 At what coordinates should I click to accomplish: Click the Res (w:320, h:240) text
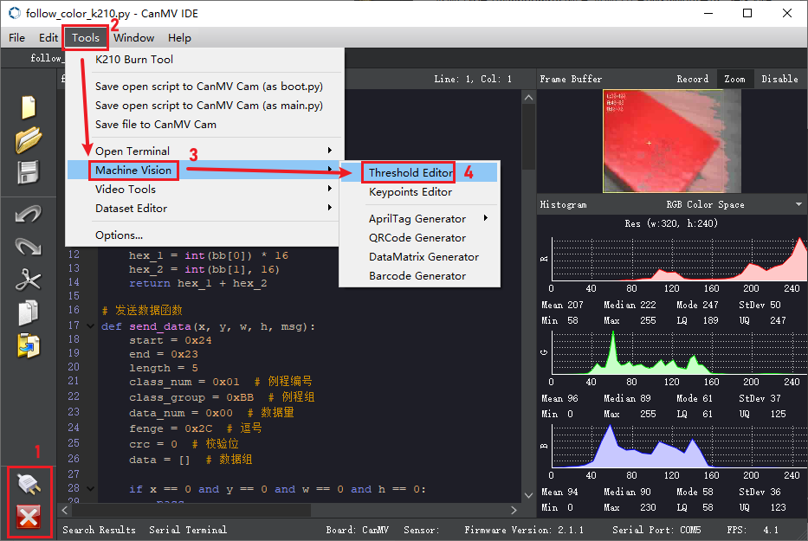point(671,223)
